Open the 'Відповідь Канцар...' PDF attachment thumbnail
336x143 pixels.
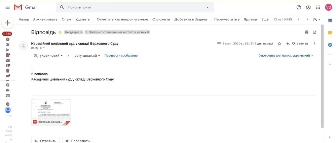pos(51,113)
